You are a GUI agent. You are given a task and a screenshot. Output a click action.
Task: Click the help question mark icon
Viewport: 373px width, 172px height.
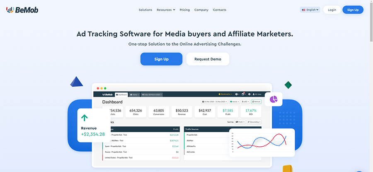tap(237, 94)
